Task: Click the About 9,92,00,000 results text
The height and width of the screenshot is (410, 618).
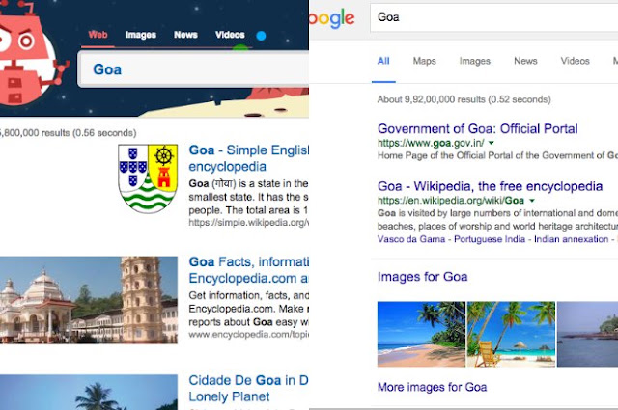Action: click(463, 99)
